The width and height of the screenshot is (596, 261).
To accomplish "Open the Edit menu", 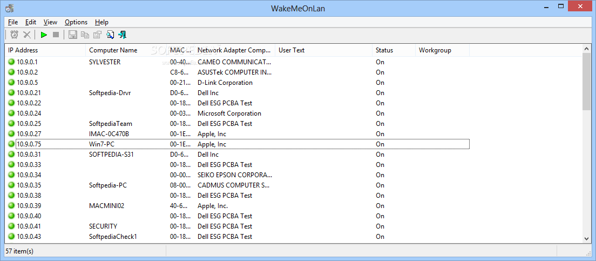I will [31, 22].
